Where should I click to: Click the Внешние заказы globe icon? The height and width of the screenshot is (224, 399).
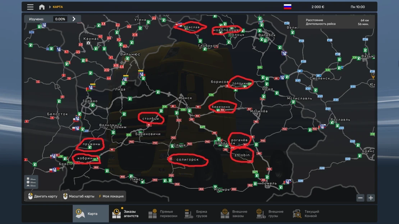[x=225, y=213]
